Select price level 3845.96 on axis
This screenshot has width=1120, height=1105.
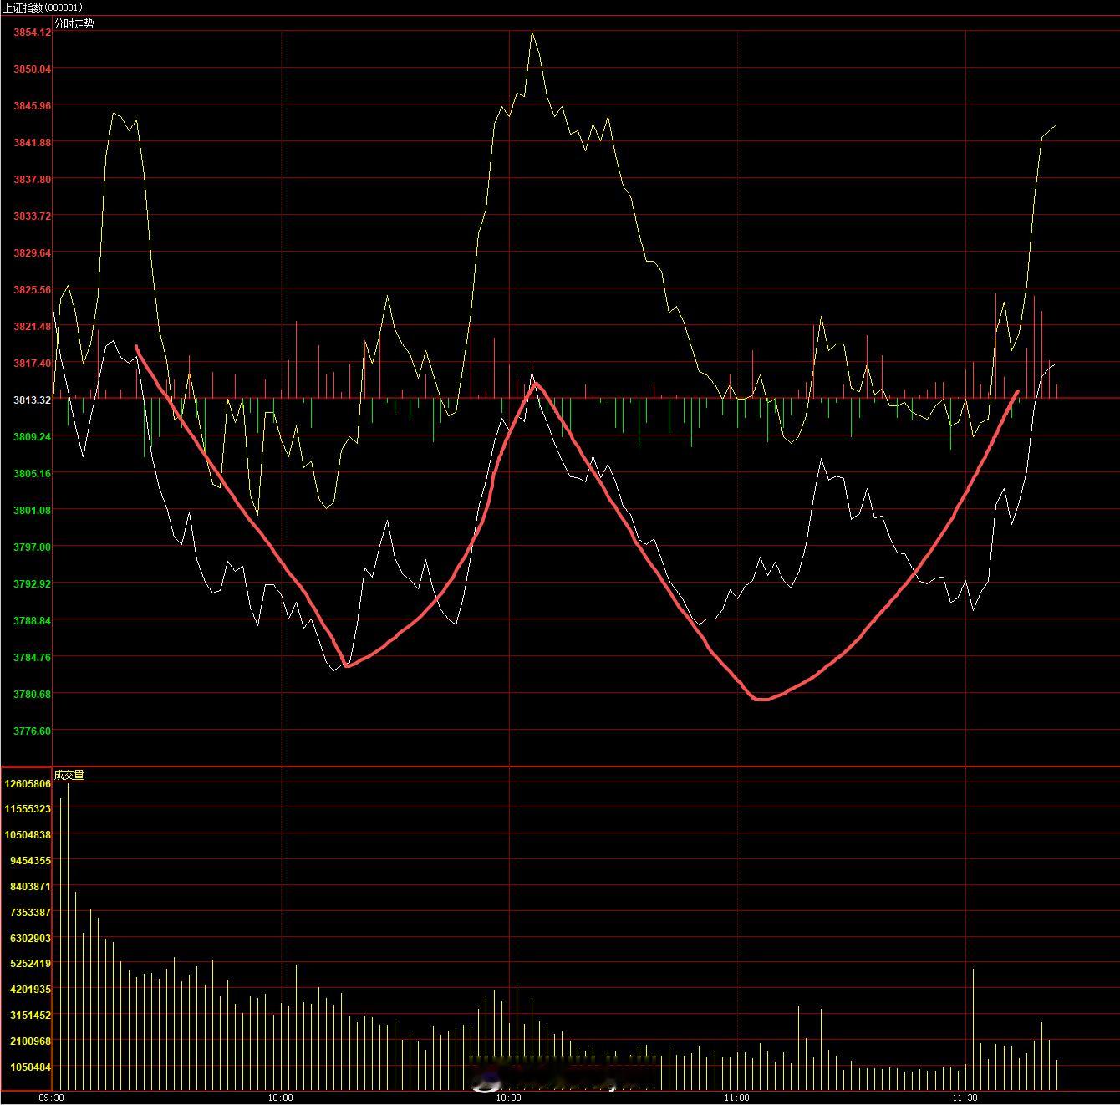32,105
